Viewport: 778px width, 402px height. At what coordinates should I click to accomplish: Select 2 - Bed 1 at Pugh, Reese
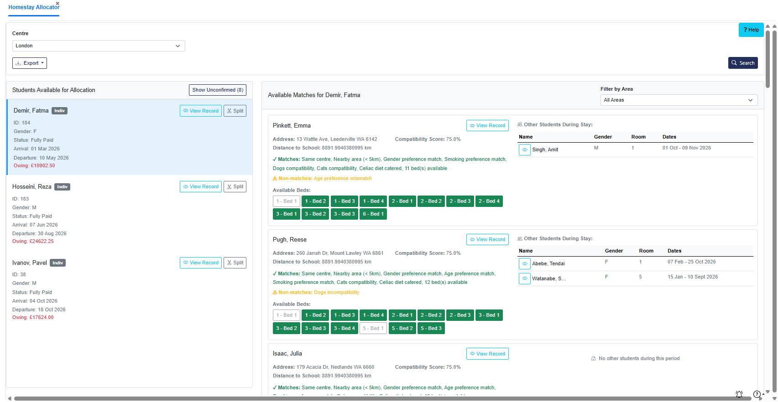pos(402,315)
